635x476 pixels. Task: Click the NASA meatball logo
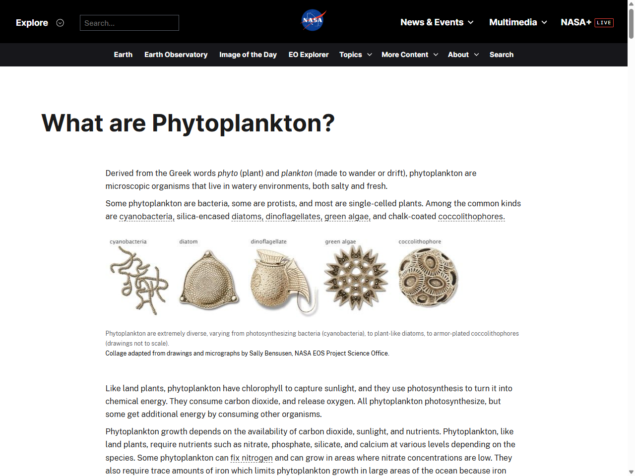click(313, 20)
